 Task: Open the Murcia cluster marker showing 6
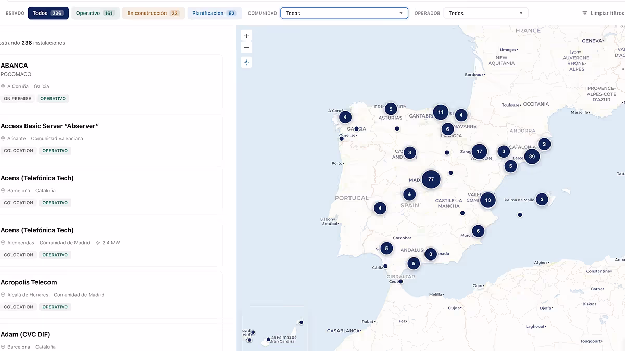pyautogui.click(x=478, y=231)
